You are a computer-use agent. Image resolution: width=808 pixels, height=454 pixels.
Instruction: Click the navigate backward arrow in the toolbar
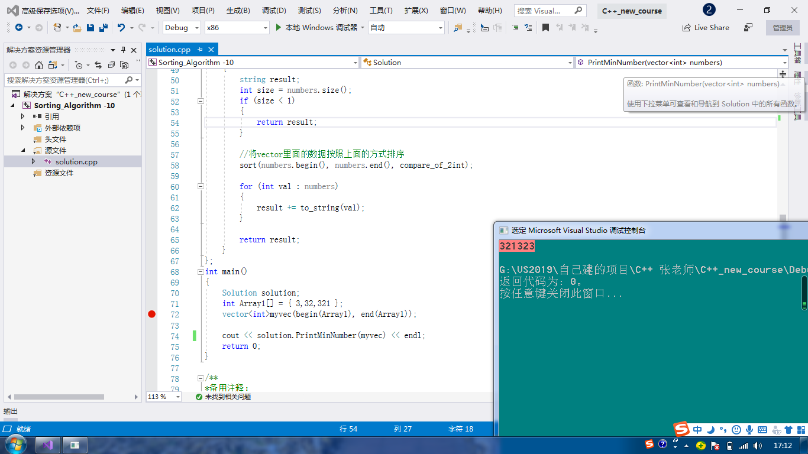click(x=18, y=28)
